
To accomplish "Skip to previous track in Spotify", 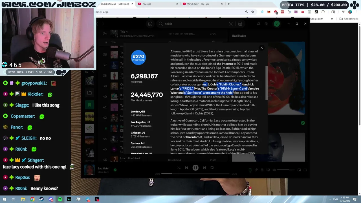I will point(186,167).
